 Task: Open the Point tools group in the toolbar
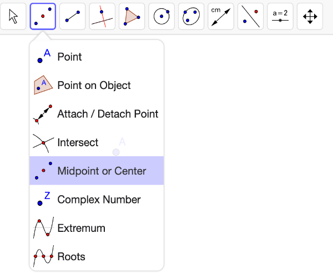pos(43,16)
